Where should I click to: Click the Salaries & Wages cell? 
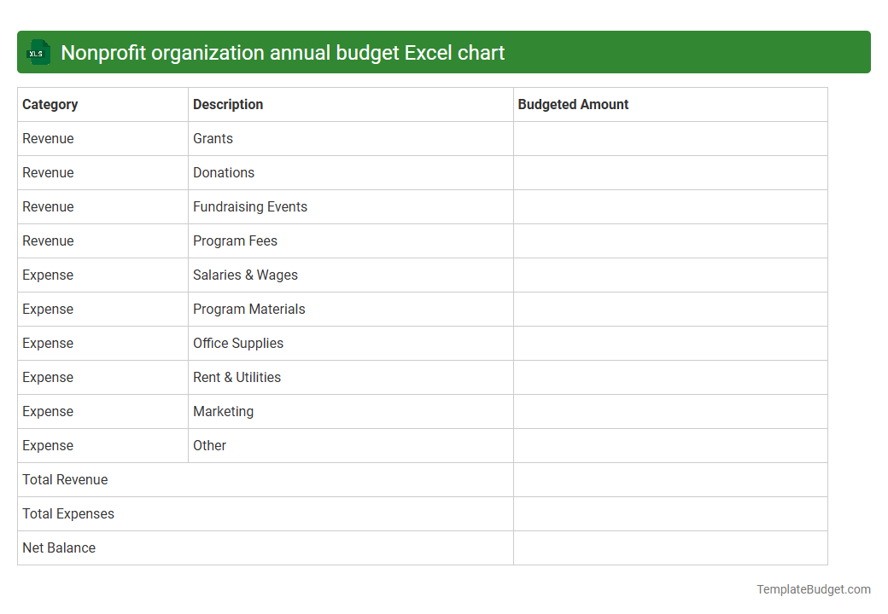[x=245, y=275]
